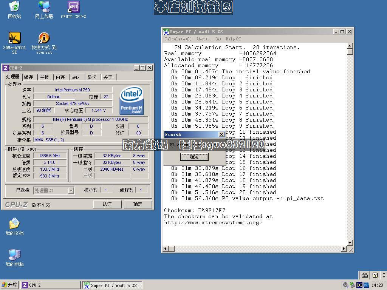This screenshot has width=387, height=290.
Task: Click the horizontal scrollbar left arrow in Super PI
Action: point(166,248)
